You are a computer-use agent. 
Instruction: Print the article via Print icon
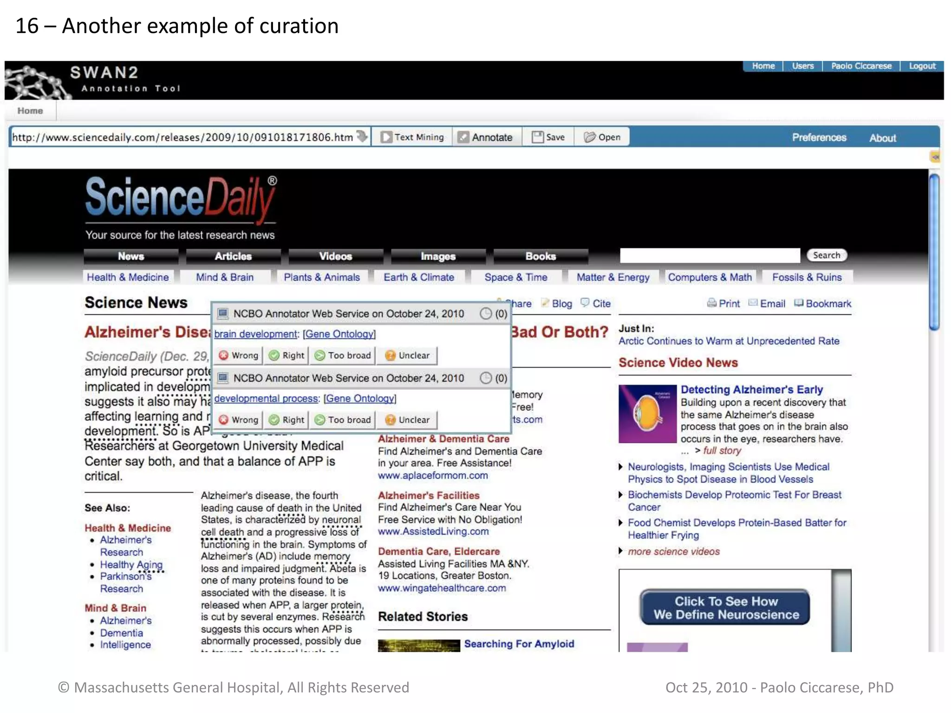coord(723,304)
